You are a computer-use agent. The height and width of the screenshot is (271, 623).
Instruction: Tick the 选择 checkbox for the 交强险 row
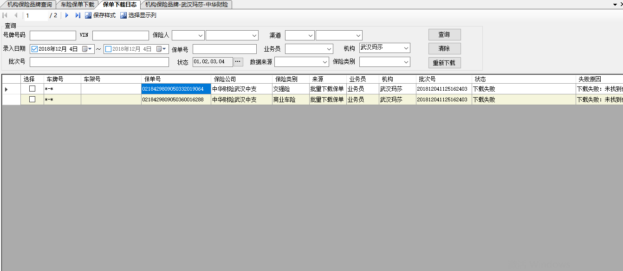tap(32, 88)
